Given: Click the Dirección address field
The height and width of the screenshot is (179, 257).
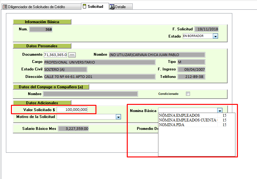Looking at the screenshot, I should pos(100,77).
